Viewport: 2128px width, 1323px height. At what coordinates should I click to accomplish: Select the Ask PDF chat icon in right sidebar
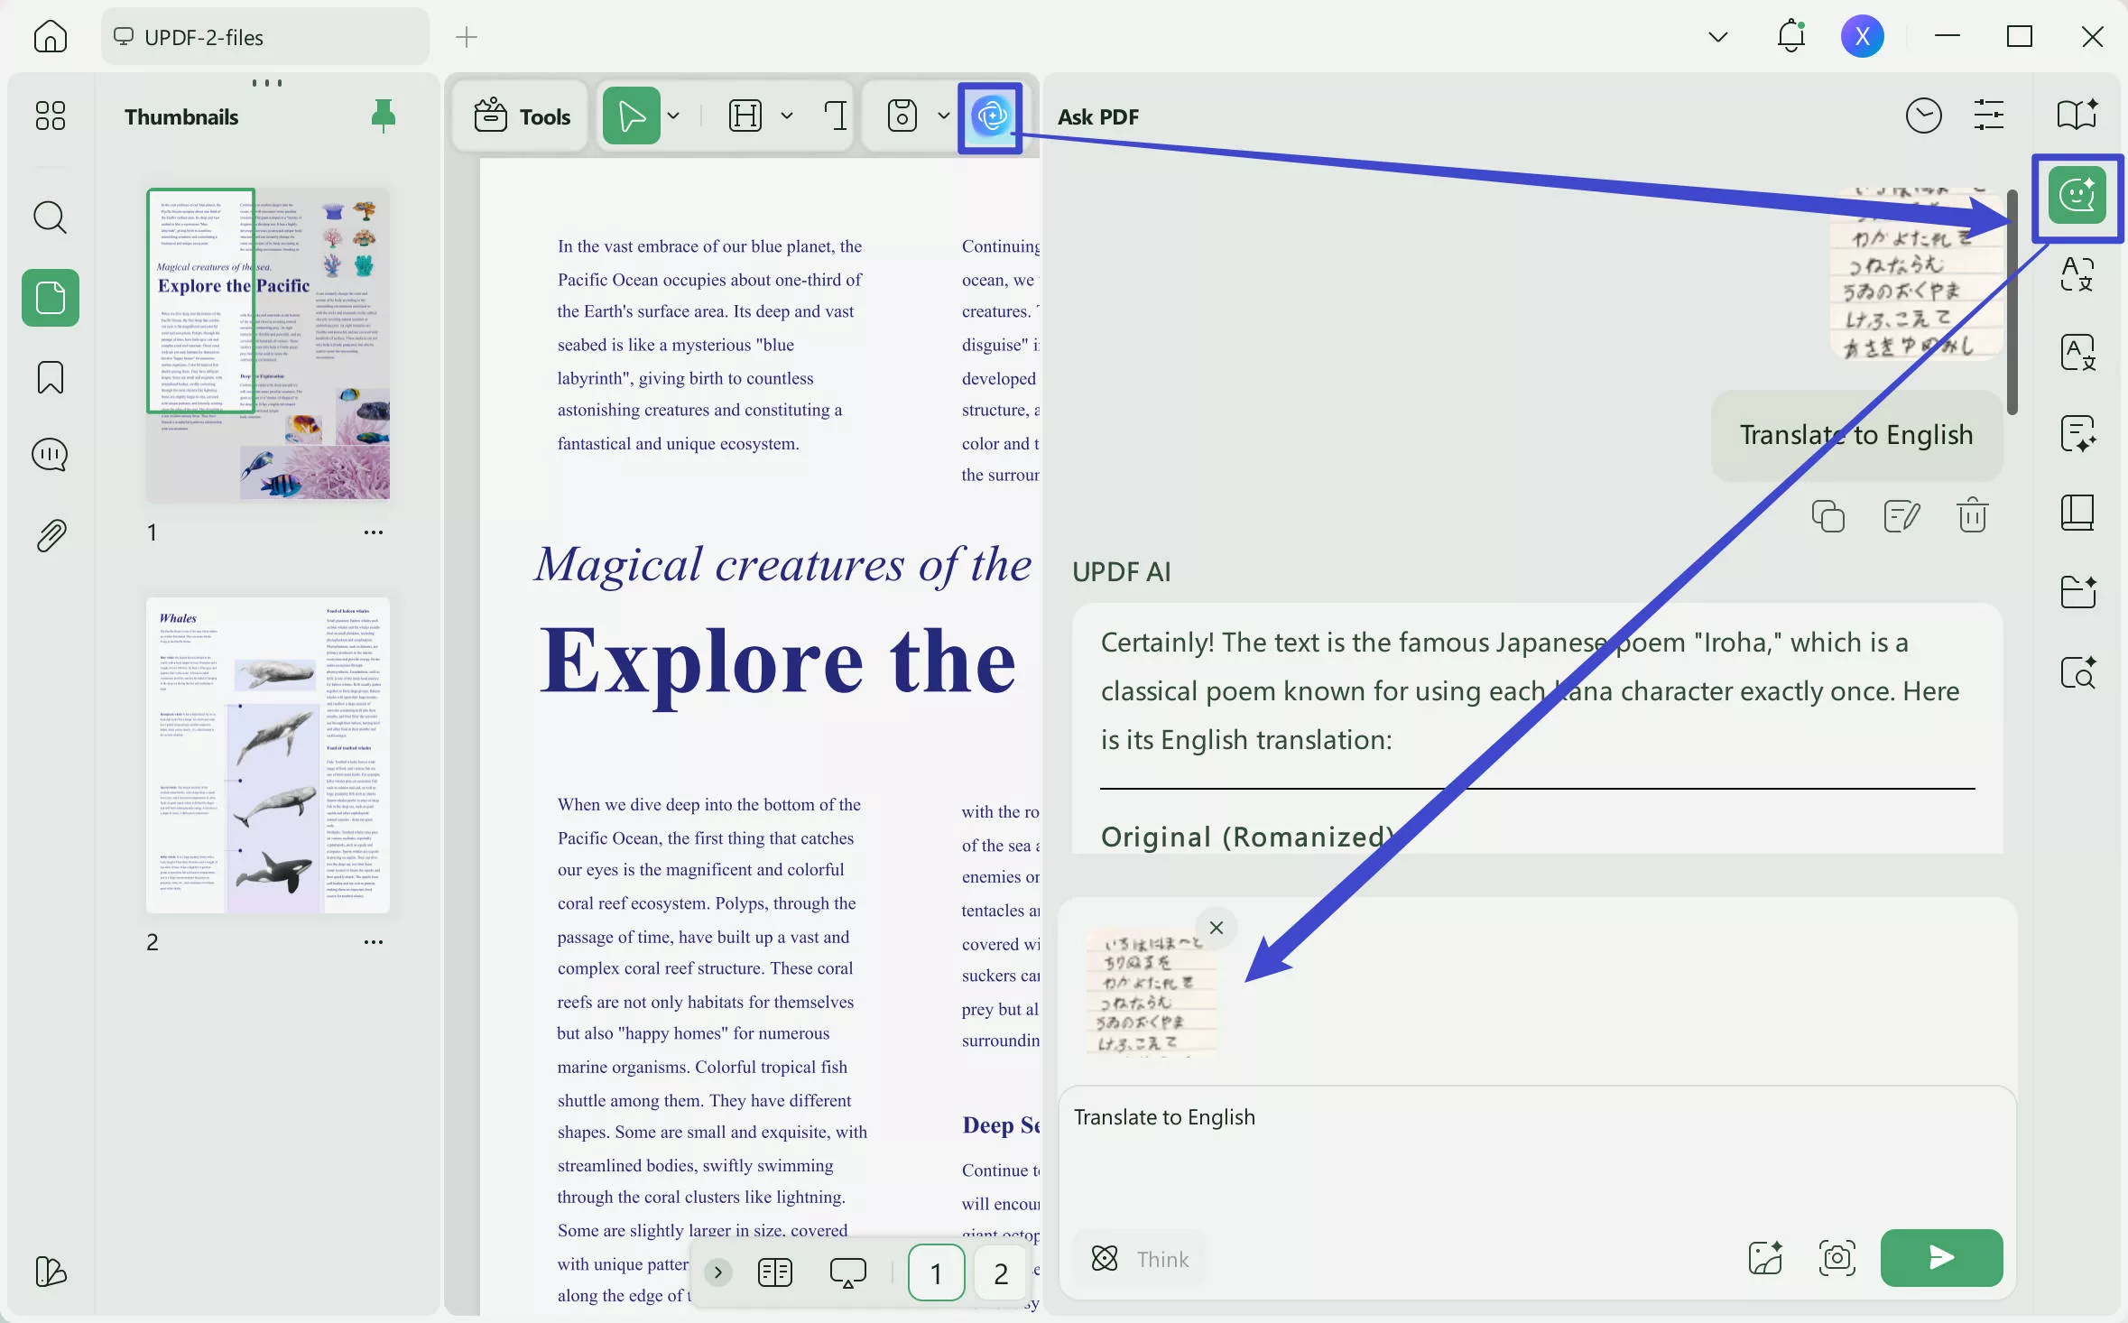pos(2077,195)
